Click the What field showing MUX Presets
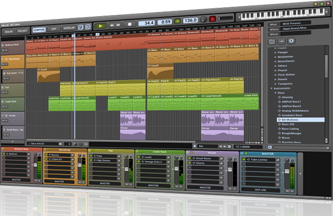This screenshot has width=333, height=216. click(296, 23)
